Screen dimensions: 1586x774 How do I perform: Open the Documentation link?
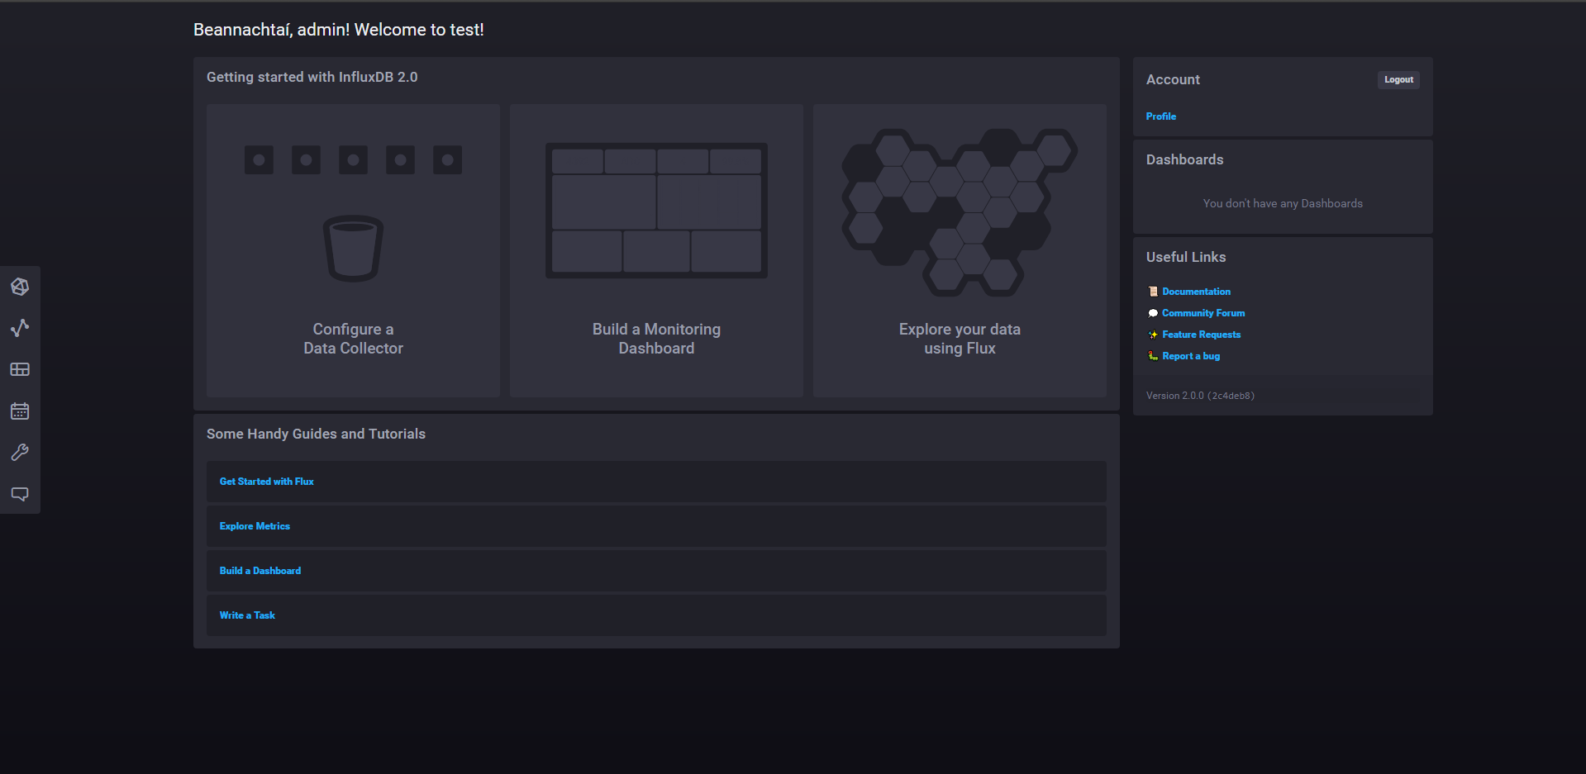click(x=1196, y=292)
